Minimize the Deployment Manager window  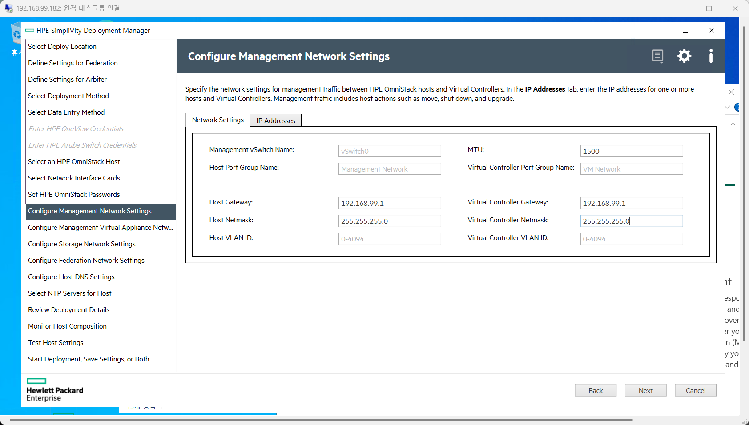pos(660,30)
